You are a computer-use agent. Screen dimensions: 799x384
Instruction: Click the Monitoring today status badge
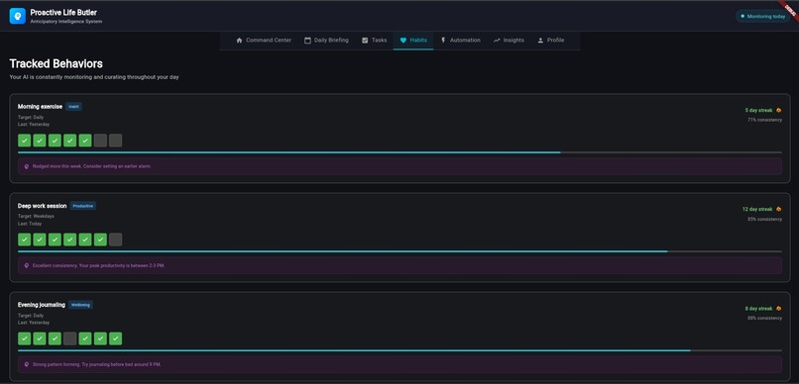point(763,16)
